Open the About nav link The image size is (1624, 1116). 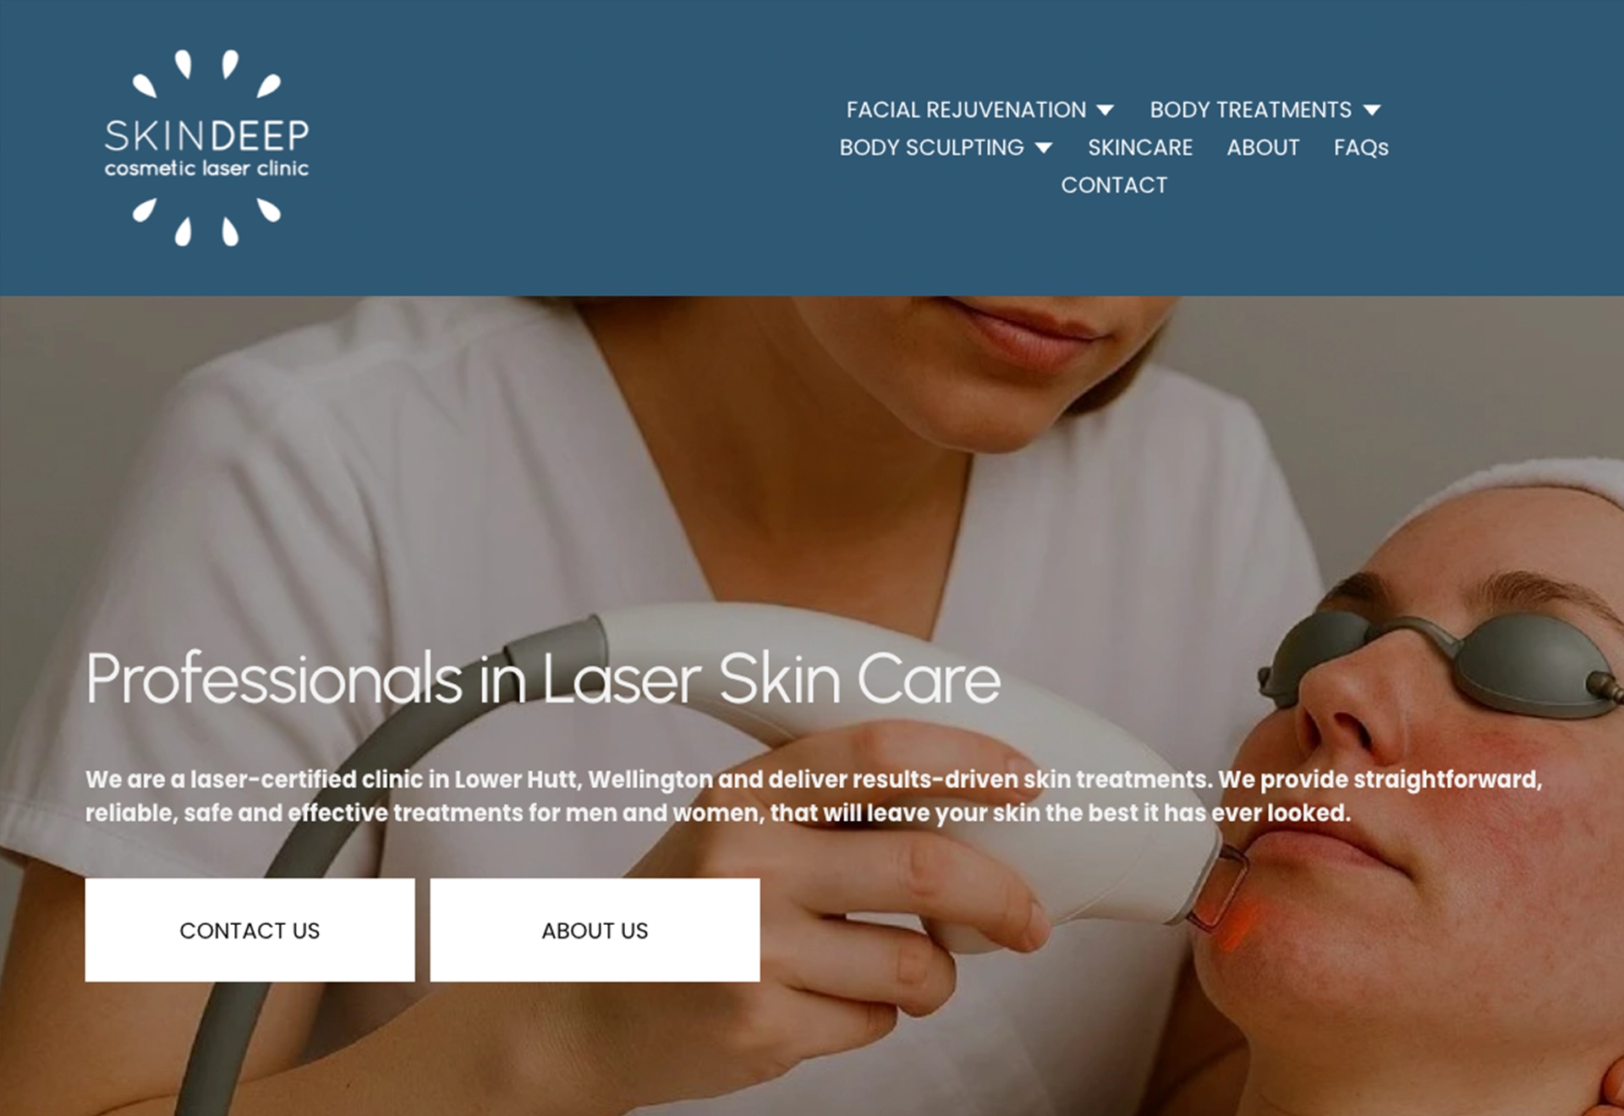[x=1263, y=148]
